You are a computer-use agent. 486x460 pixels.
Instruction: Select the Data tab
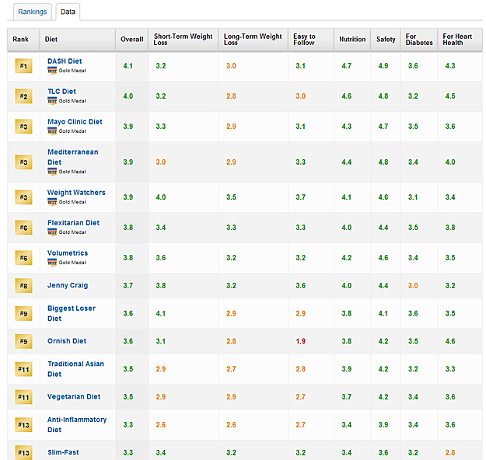tap(68, 12)
